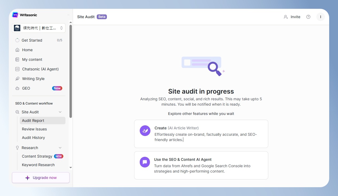
Task: Open the workspace switcher dropdown
Action: pyautogui.click(x=39, y=28)
